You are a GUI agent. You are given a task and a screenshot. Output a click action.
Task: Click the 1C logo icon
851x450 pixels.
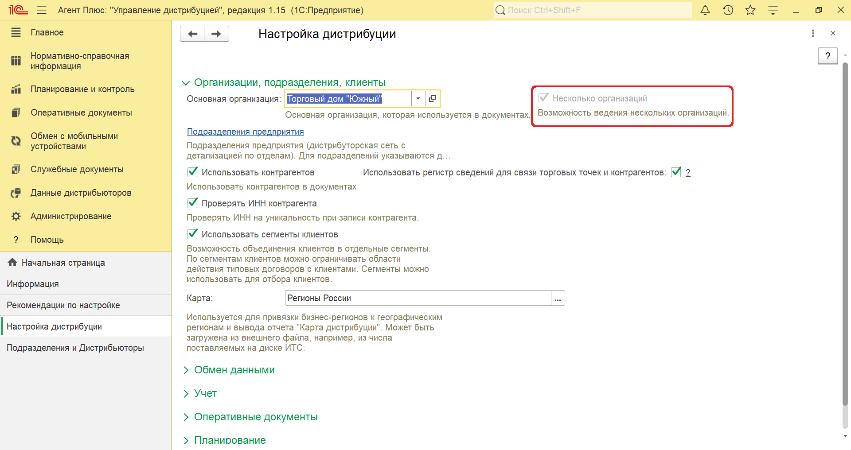(x=18, y=10)
